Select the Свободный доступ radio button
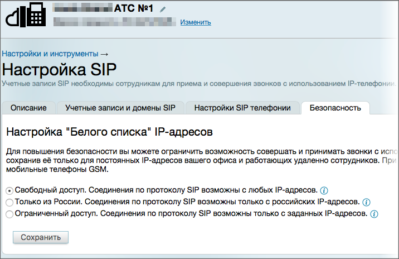Screen dimensions: 399x259 pos(9,191)
